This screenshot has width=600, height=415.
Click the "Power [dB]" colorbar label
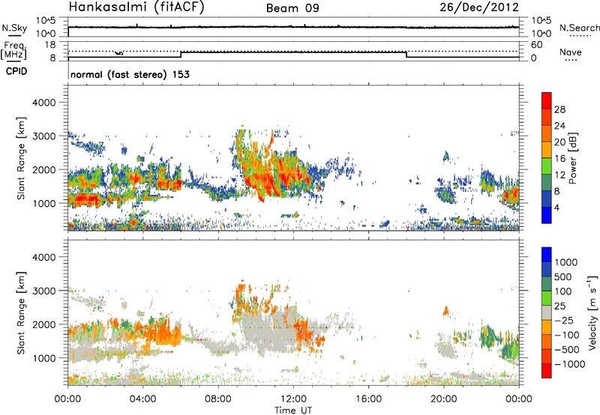click(573, 158)
